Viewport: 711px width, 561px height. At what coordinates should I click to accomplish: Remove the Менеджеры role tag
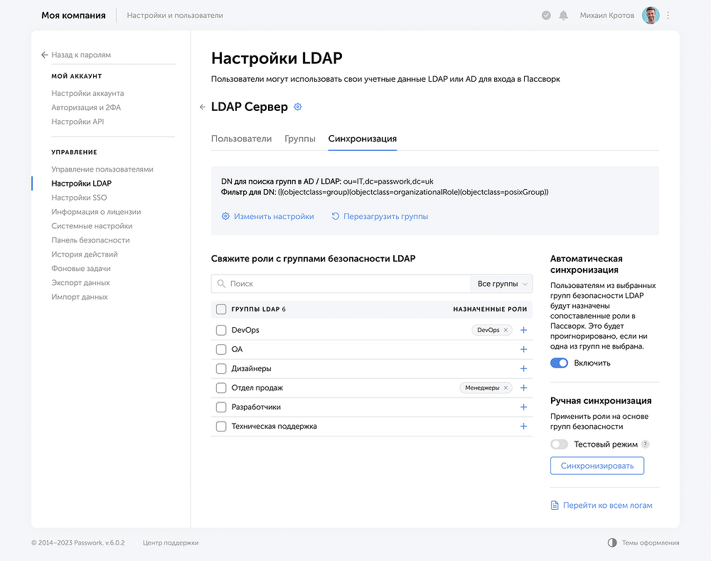point(506,388)
